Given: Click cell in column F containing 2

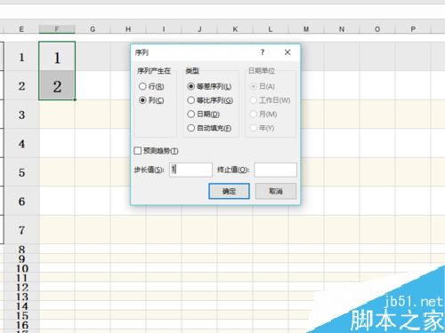Looking at the screenshot, I should (x=57, y=85).
